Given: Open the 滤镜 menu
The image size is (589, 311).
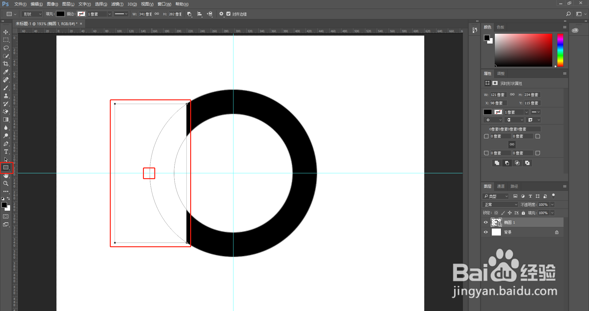Looking at the screenshot, I should (117, 4).
